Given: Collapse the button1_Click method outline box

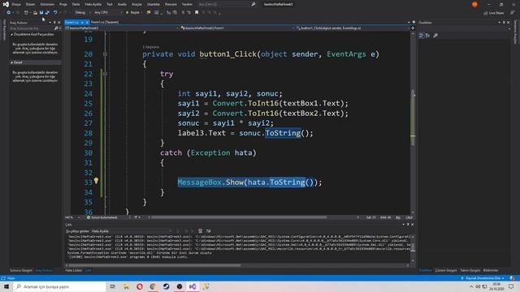Looking at the screenshot, I should (105, 54).
